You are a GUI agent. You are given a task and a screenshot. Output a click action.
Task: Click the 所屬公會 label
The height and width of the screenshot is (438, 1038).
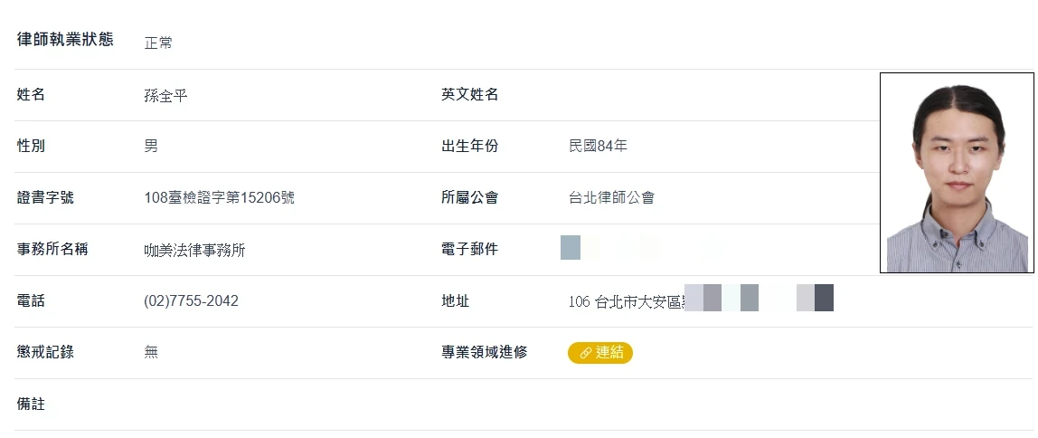pos(469,197)
